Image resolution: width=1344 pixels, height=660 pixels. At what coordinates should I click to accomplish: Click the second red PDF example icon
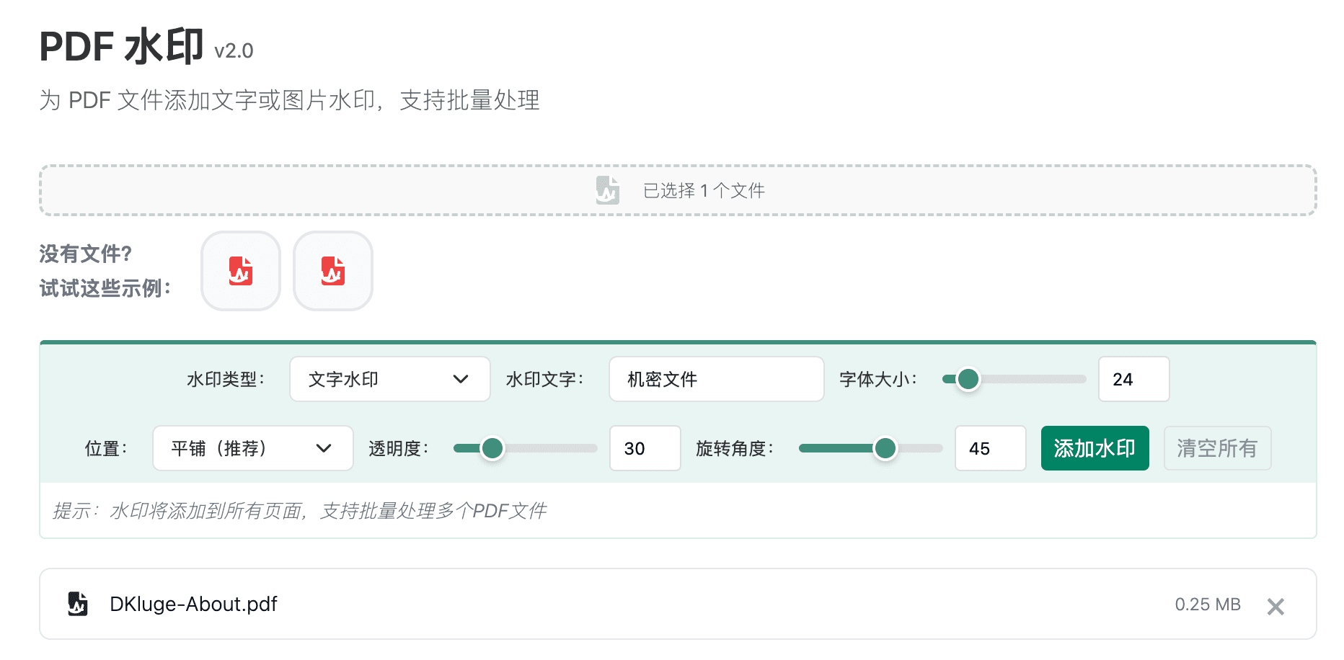click(333, 271)
